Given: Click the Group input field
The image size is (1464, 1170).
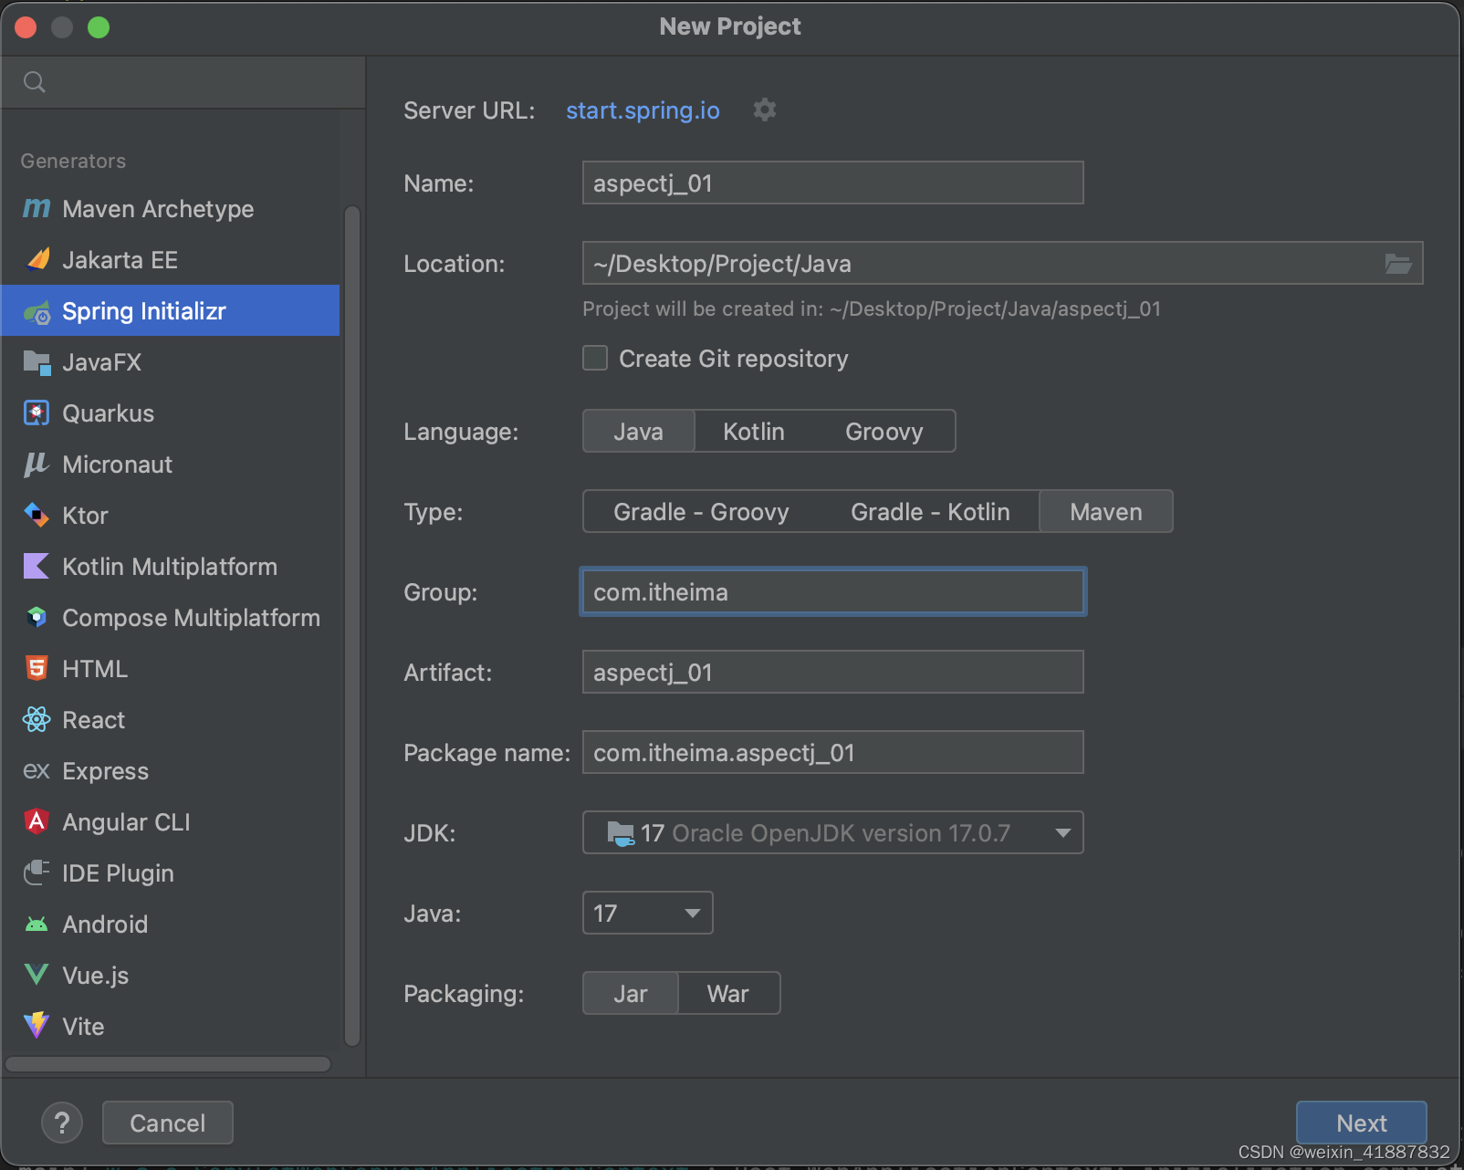Looking at the screenshot, I should (x=833, y=591).
